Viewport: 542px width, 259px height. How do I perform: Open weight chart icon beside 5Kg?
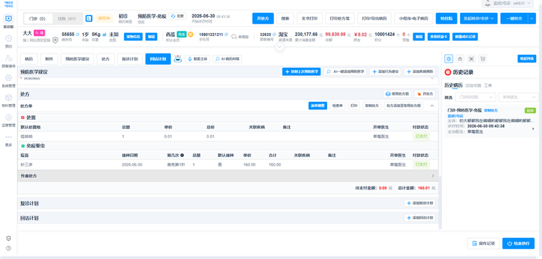[x=104, y=34]
